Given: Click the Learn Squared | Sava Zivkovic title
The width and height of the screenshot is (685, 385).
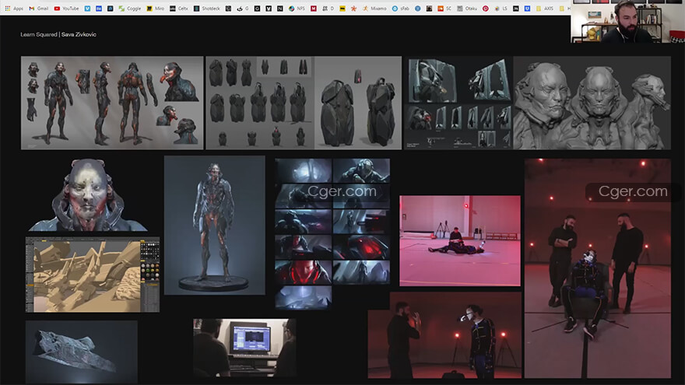Looking at the screenshot, I should tap(58, 34).
